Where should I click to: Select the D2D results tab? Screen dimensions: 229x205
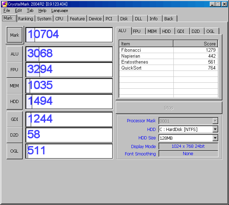197,31
